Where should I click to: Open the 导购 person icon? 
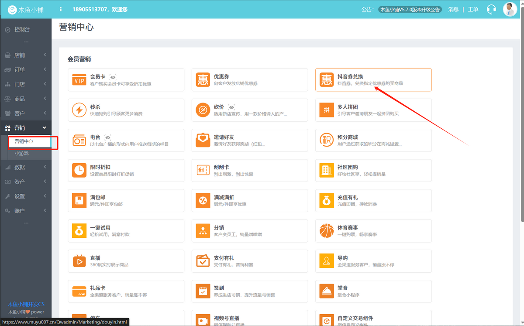[x=327, y=261]
